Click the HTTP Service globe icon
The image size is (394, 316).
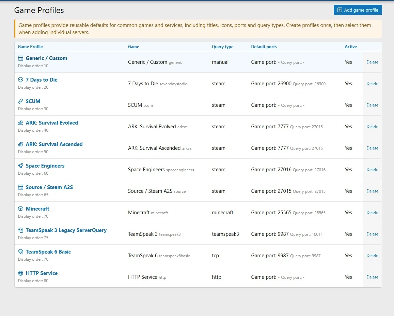pyautogui.click(x=21, y=273)
